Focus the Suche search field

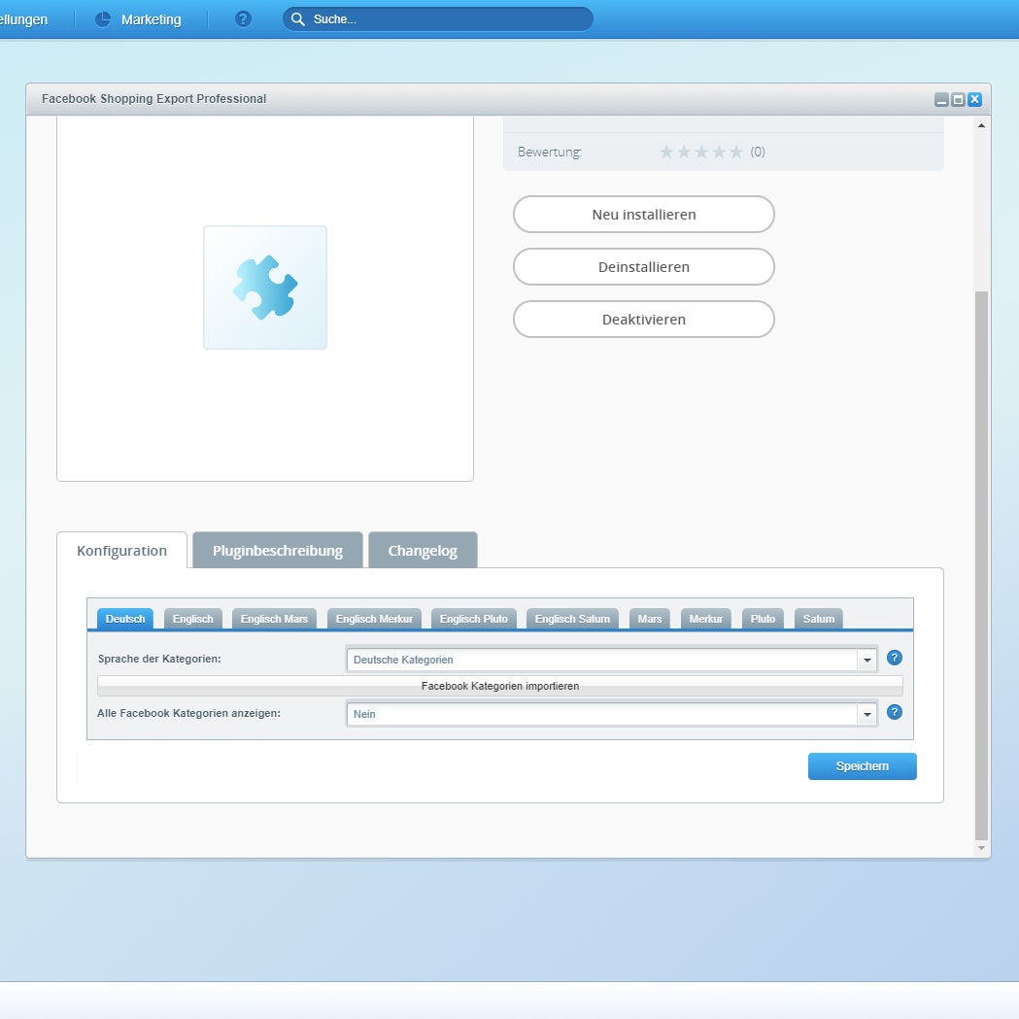tap(437, 19)
